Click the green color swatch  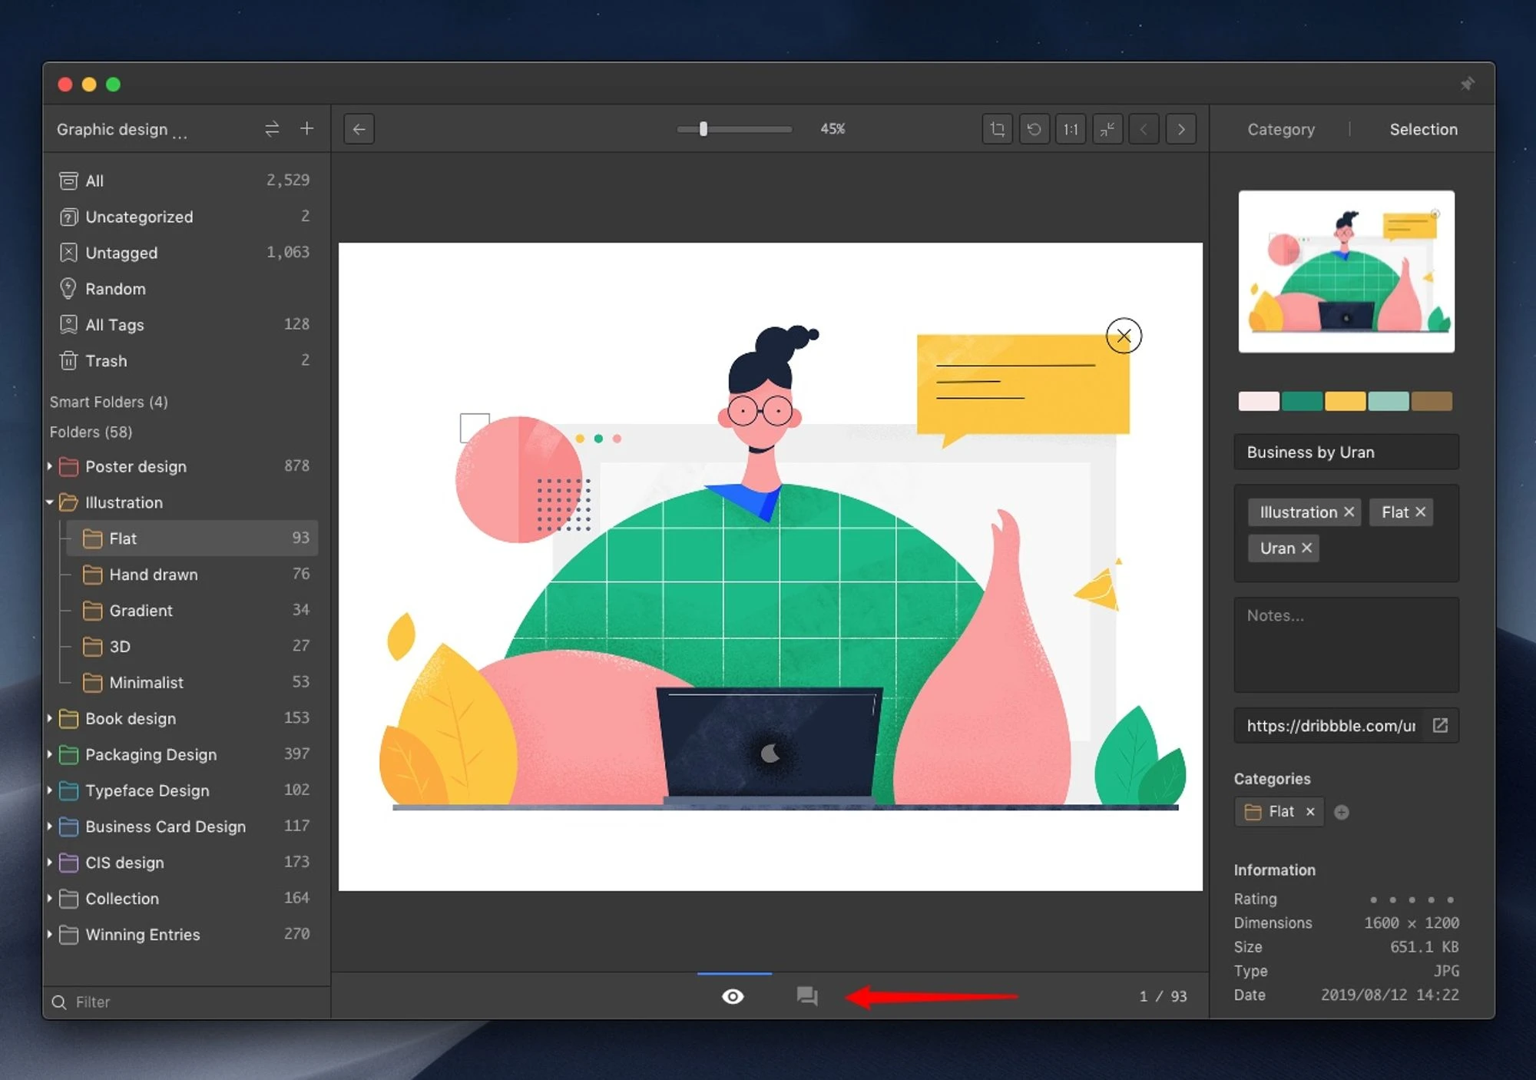1302,401
